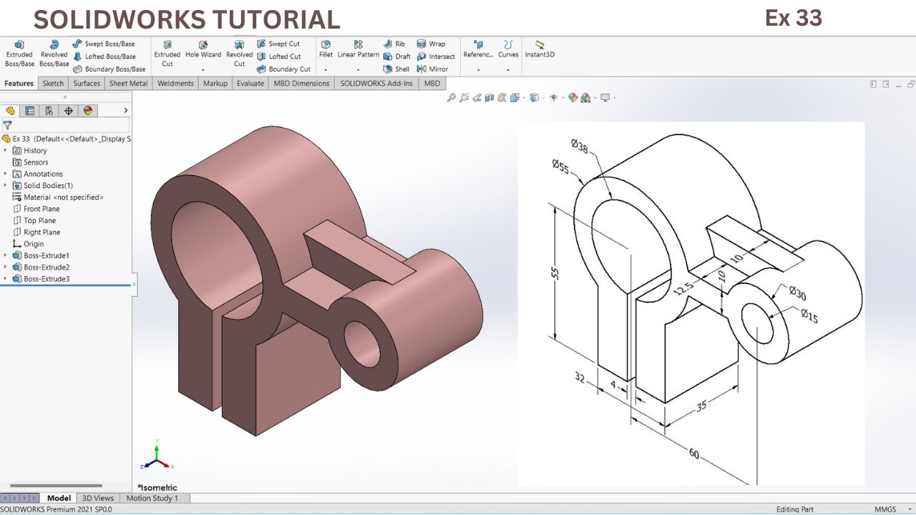The height and width of the screenshot is (515, 916).
Task: Expand the Annotations tree node
Action: point(6,174)
